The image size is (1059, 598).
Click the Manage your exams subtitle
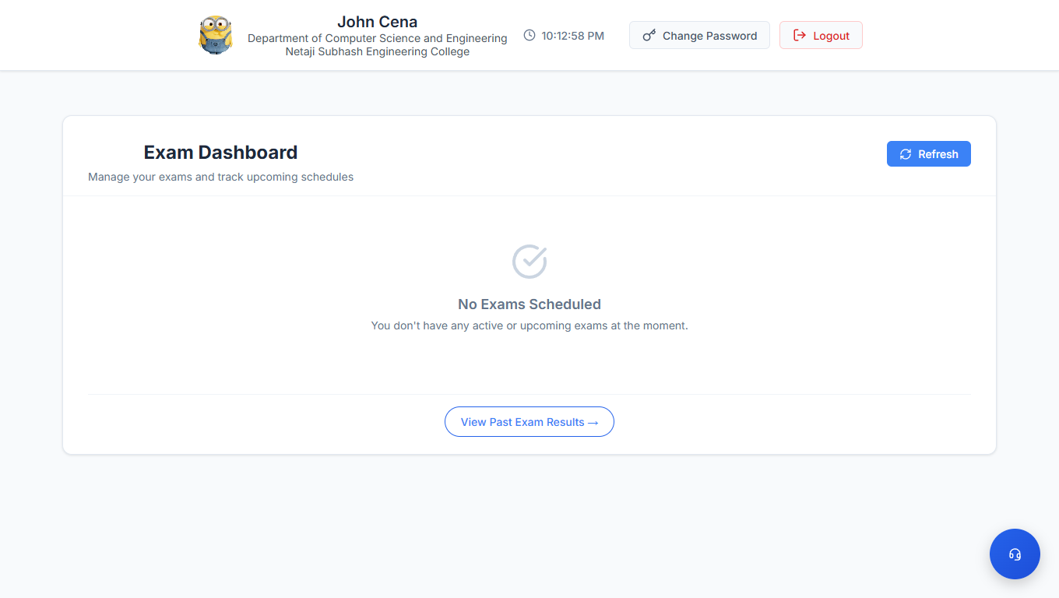220,177
